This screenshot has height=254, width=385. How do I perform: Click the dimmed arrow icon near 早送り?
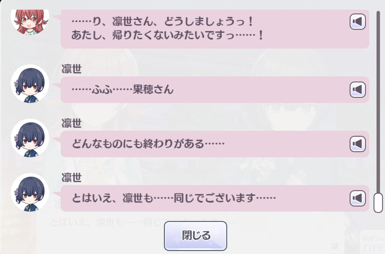coord(335,246)
